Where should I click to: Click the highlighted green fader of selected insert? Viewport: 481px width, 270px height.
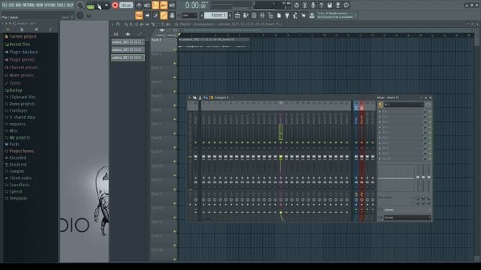click(280, 157)
